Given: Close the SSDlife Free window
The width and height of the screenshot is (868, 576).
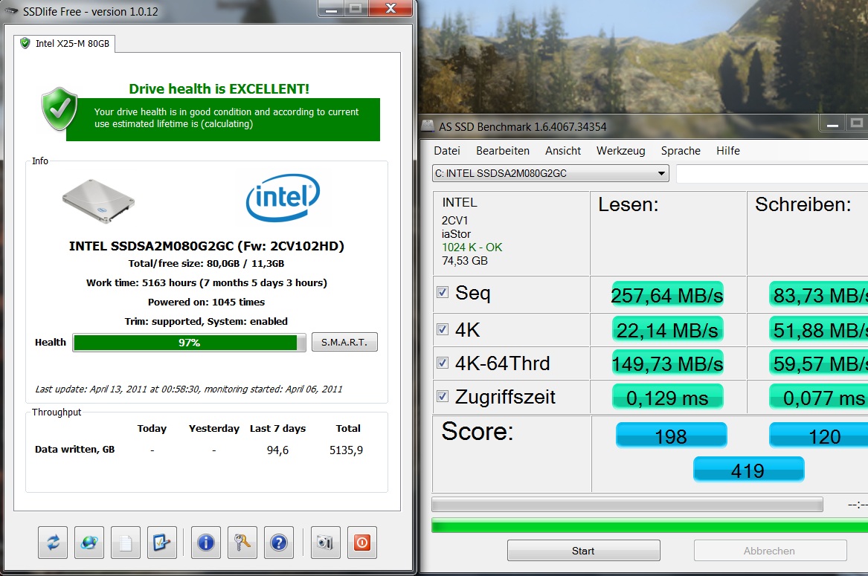Looking at the screenshot, I should tap(390, 8).
